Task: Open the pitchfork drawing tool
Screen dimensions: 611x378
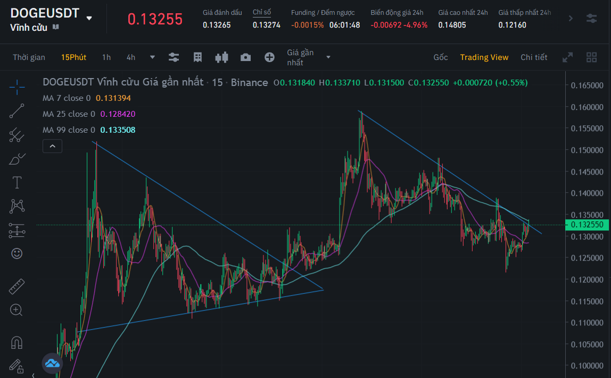Action: pos(16,135)
